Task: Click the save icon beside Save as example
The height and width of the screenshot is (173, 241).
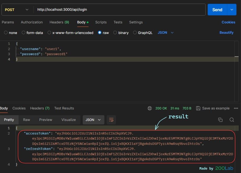Action: click(x=198, y=108)
